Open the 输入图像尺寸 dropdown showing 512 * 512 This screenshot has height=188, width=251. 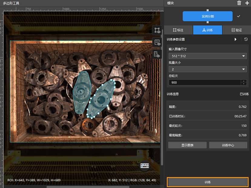point(208,56)
